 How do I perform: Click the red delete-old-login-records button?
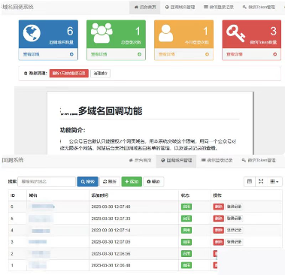pyautogui.click(x=69, y=74)
